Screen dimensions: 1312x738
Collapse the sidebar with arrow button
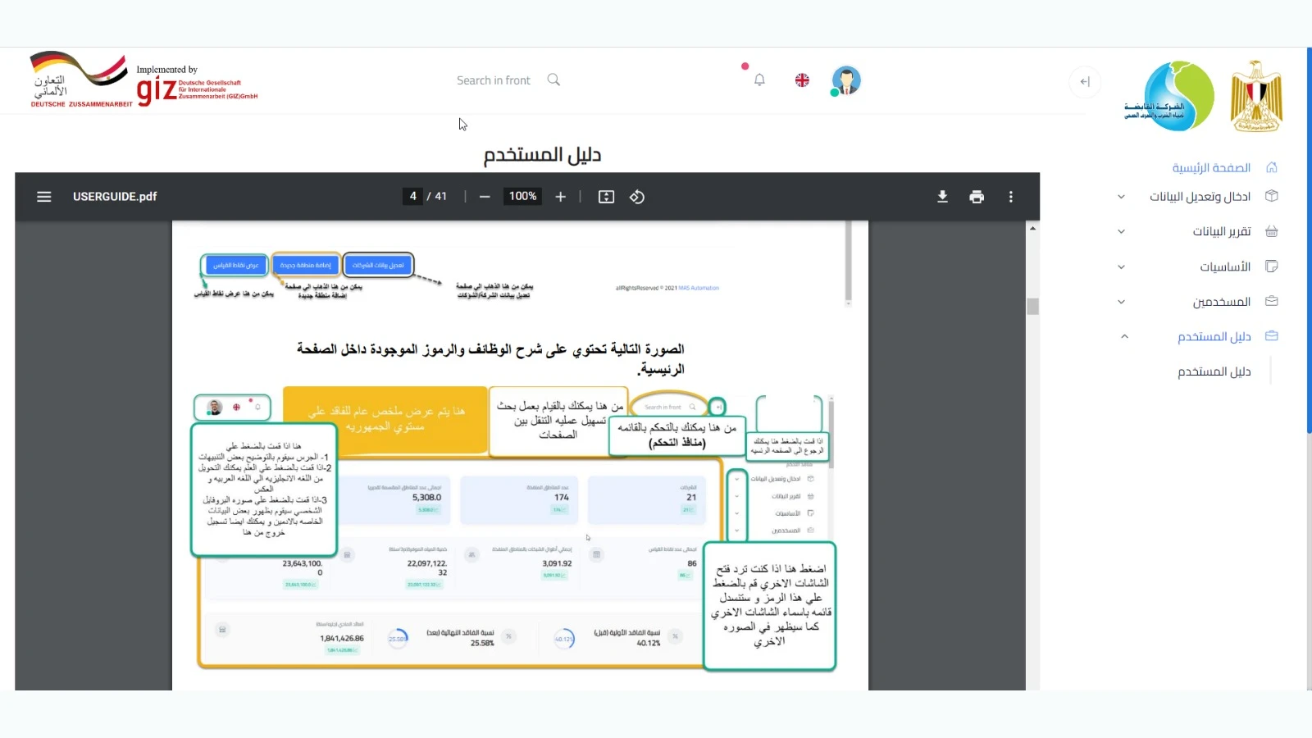point(1085,81)
